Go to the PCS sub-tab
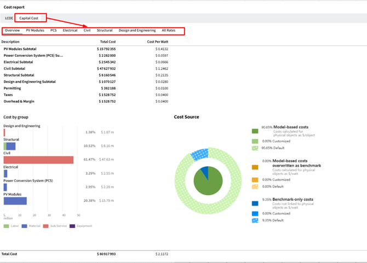 coord(53,31)
